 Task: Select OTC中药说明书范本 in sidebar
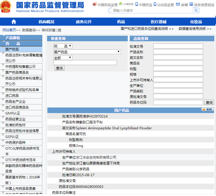tap(20, 160)
